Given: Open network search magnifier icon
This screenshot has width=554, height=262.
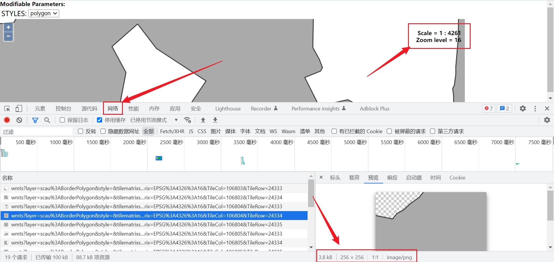Looking at the screenshot, I should (47, 120).
